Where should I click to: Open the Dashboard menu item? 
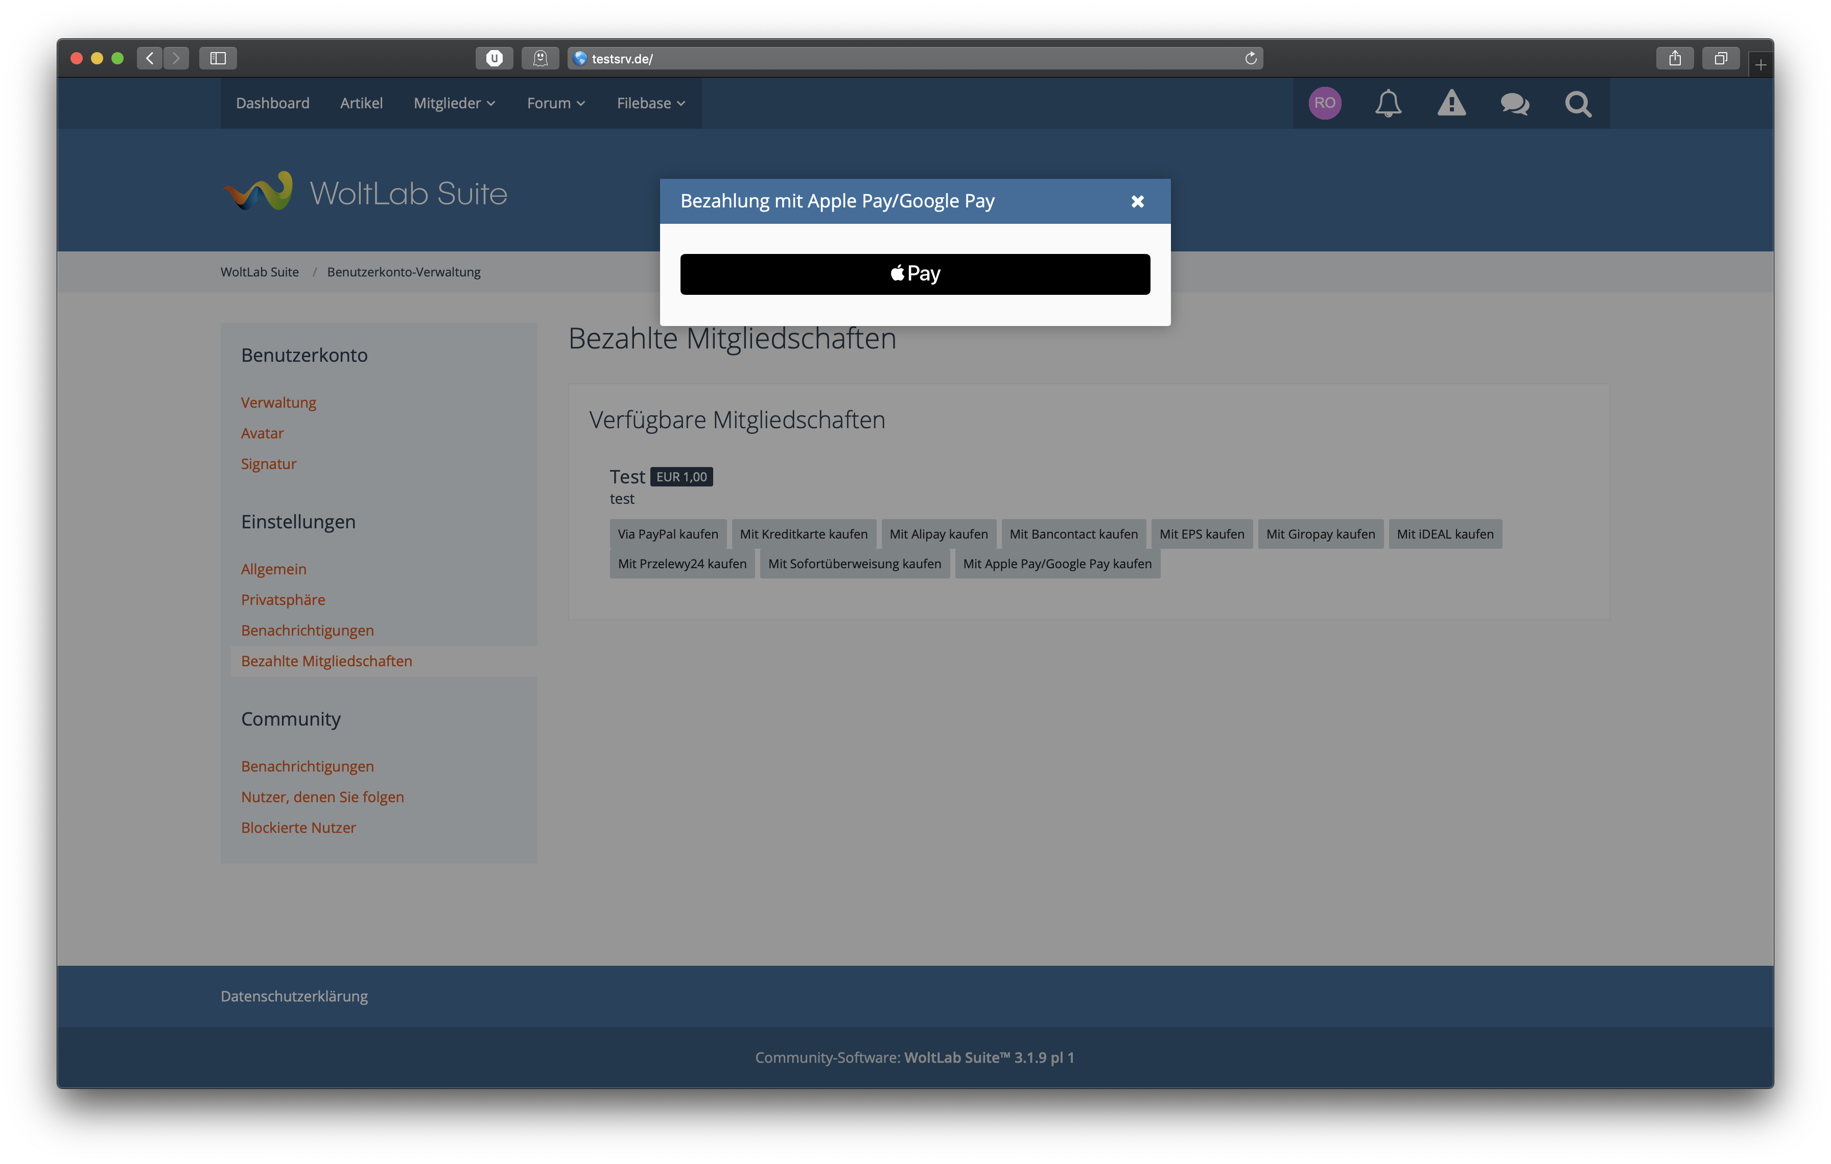pos(272,103)
